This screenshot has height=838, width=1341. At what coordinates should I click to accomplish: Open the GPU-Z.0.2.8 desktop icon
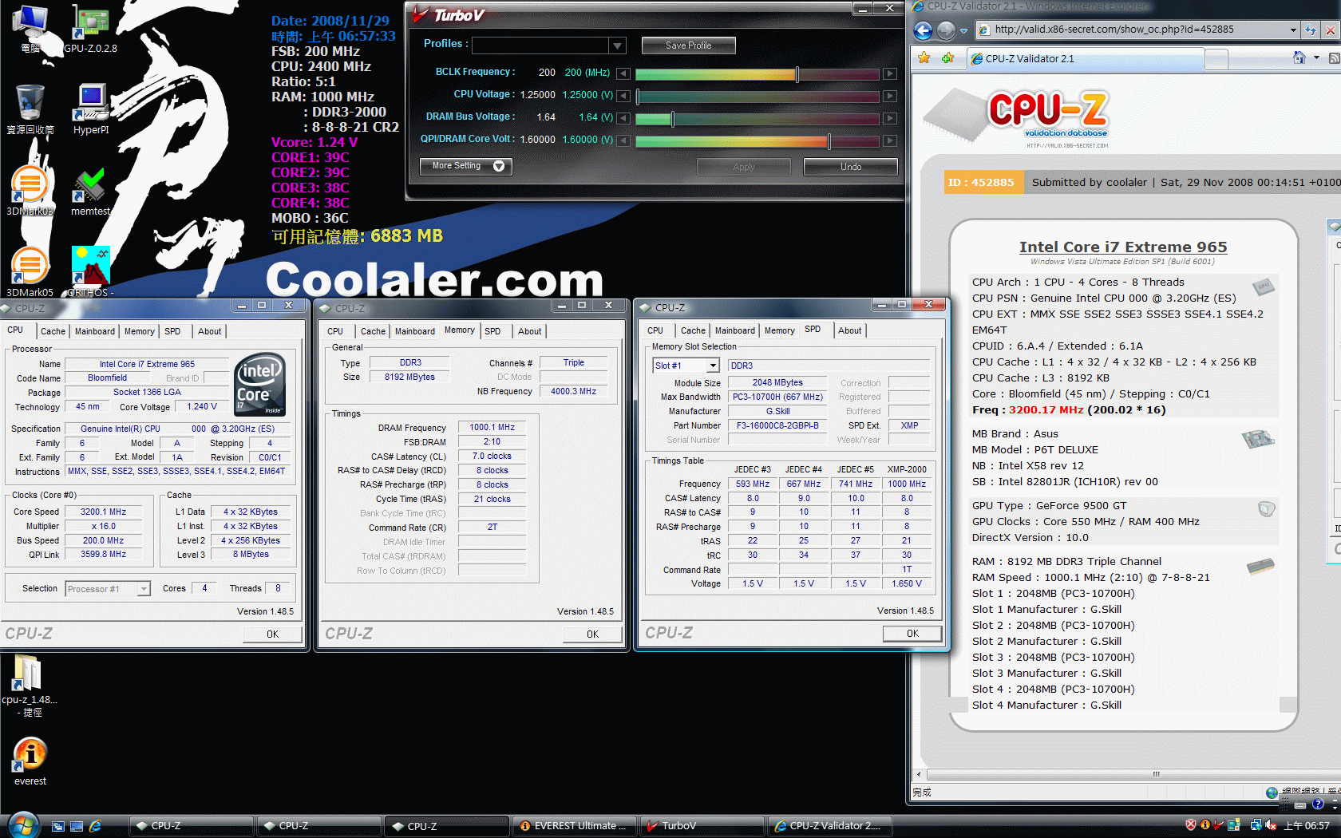tap(90, 29)
